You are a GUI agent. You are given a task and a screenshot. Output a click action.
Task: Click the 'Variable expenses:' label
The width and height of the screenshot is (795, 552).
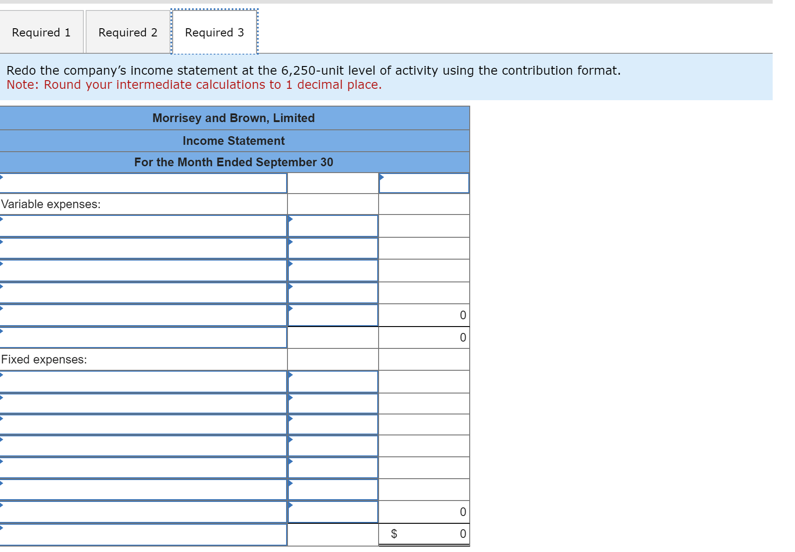click(51, 204)
